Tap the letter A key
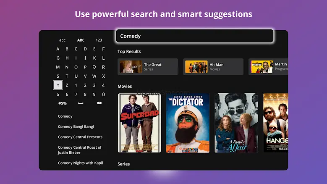 pos(58,49)
